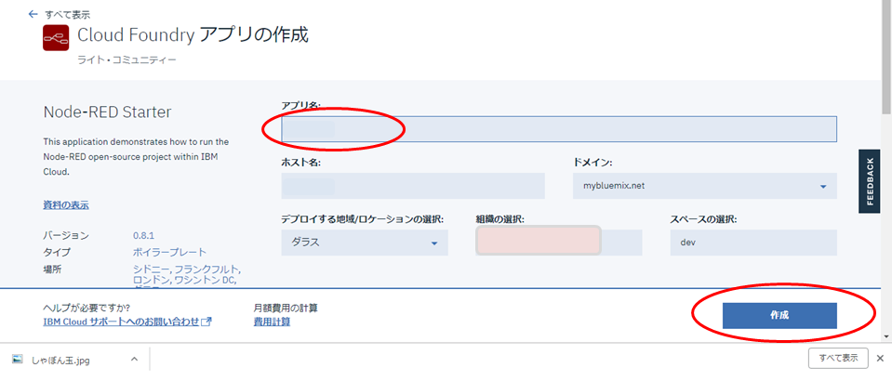Open IBM Cloud サポートへのお問い合わせ link
The width and height of the screenshot is (892, 381).
(x=121, y=322)
